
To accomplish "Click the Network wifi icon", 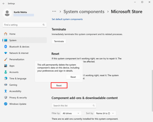I will (6, 53).
